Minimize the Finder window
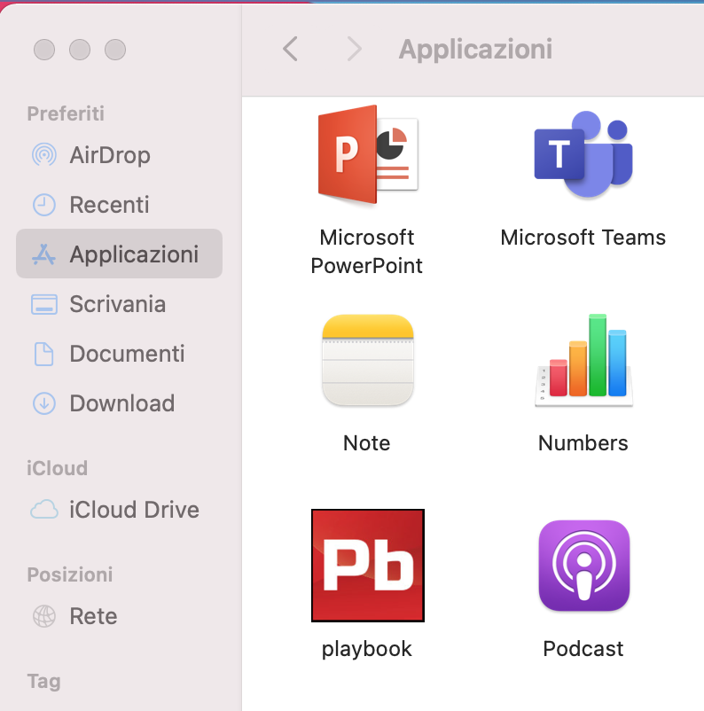The height and width of the screenshot is (711, 704). (x=80, y=50)
